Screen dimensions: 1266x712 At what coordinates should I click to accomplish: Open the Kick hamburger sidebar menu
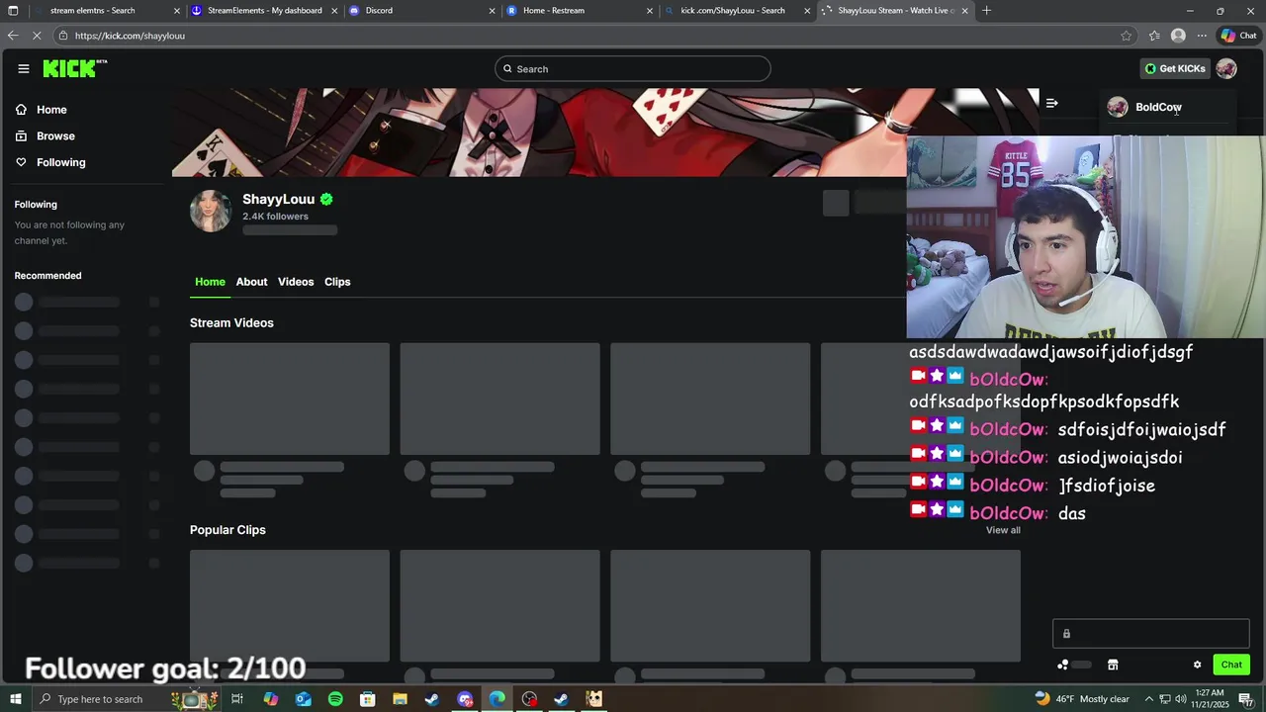(23, 68)
